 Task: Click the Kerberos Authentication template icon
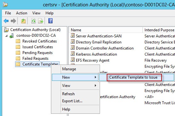(x=72, y=54)
